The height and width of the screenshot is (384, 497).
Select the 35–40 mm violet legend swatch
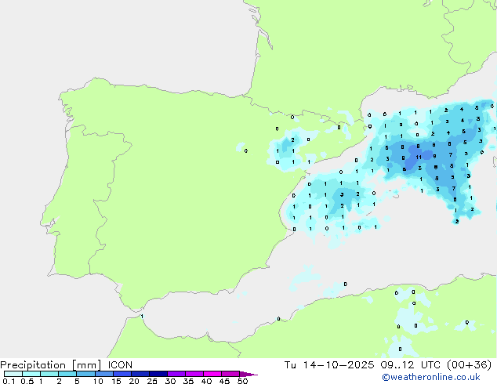[194, 374]
